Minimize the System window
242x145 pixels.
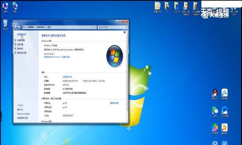[117, 21]
